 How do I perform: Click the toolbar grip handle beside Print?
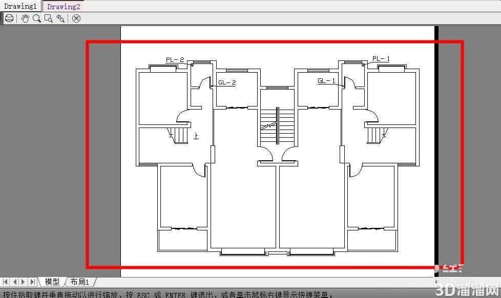[2, 18]
